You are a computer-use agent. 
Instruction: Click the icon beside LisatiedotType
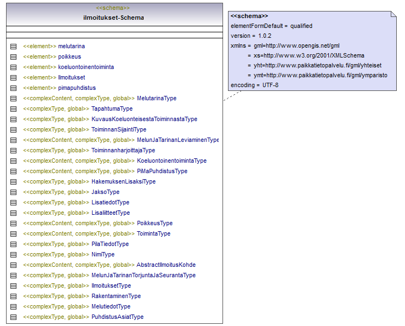[x=14, y=203]
